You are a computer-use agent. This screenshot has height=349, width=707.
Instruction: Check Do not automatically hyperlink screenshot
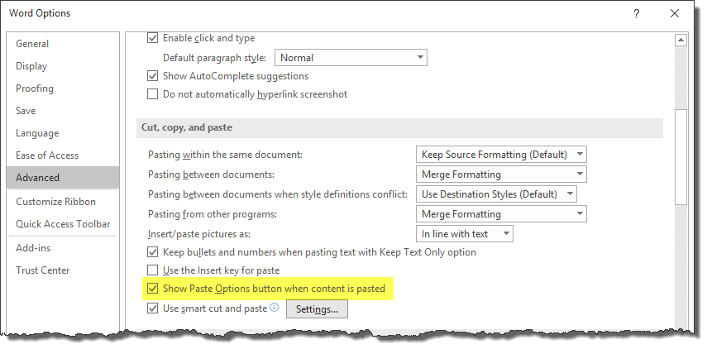point(153,94)
